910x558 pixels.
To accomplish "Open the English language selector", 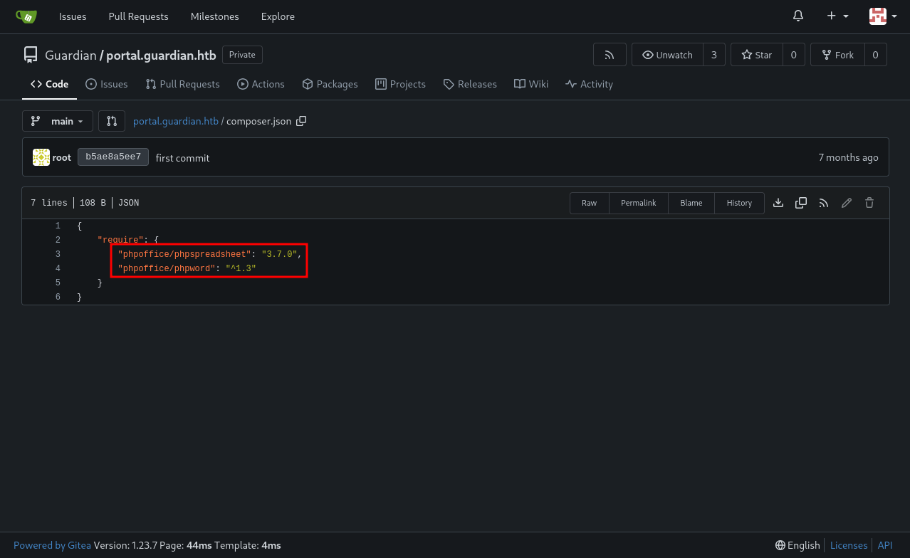I will pyautogui.click(x=797, y=545).
